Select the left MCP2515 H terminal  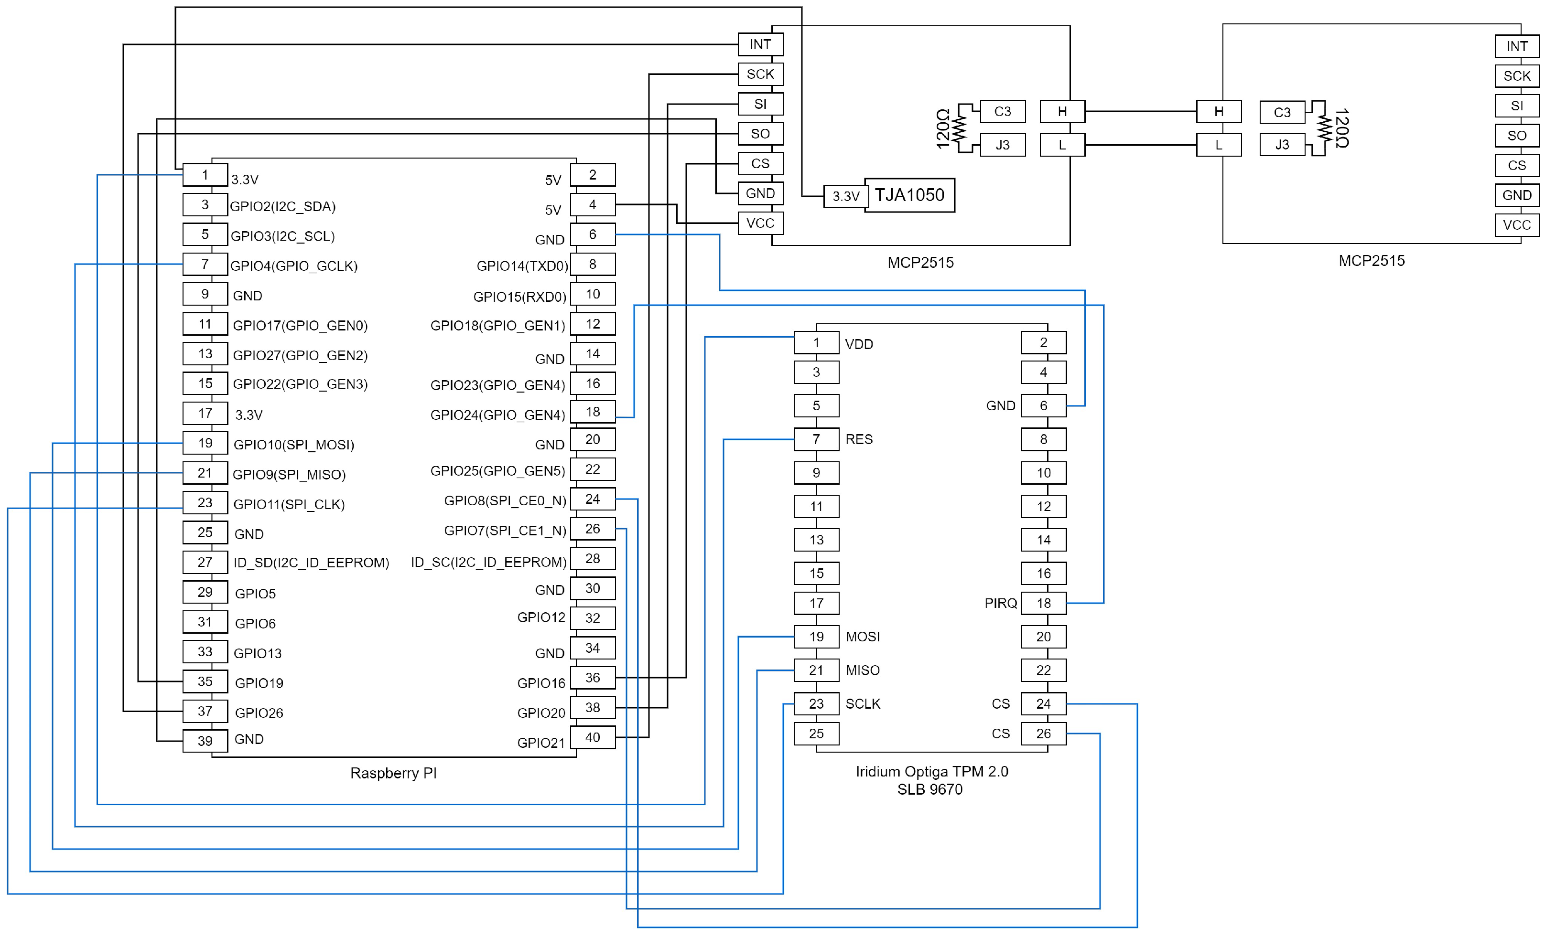tap(1062, 112)
